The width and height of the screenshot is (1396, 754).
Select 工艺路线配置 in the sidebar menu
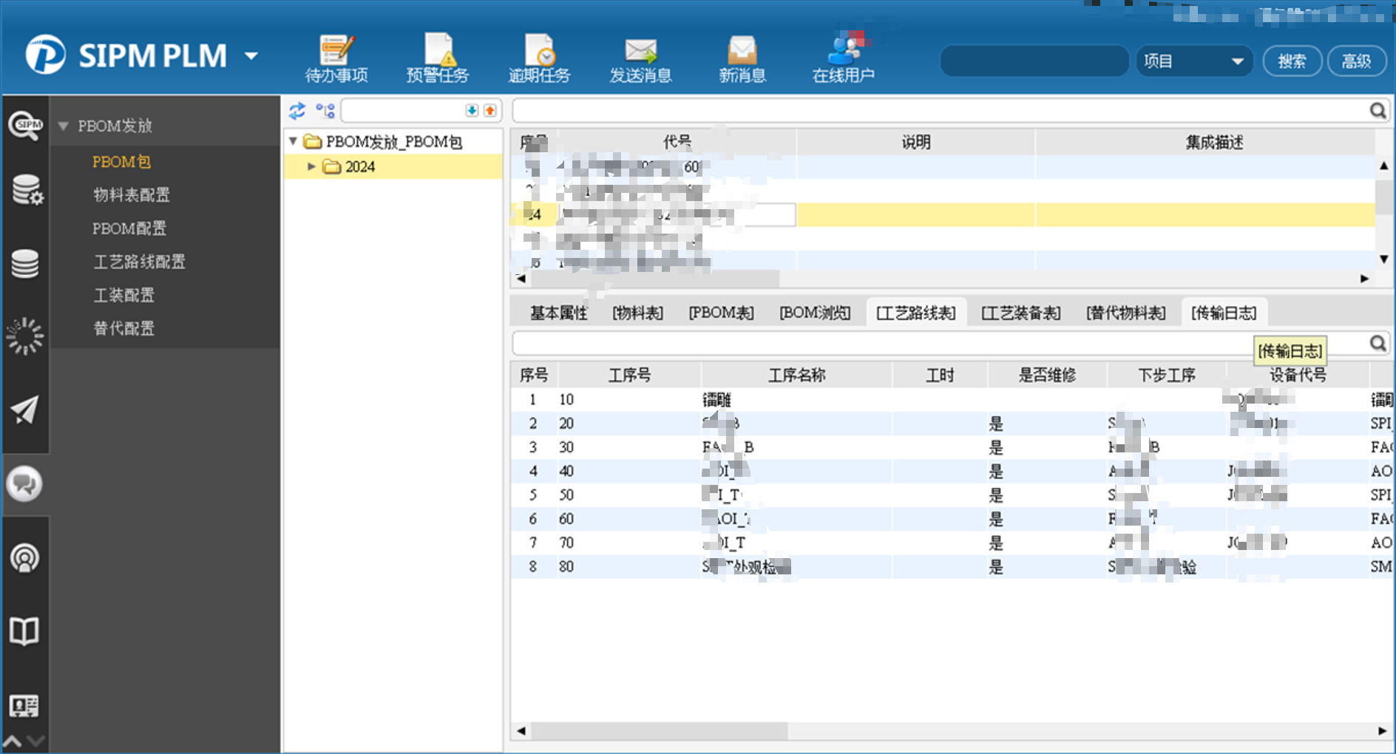pyautogui.click(x=139, y=262)
